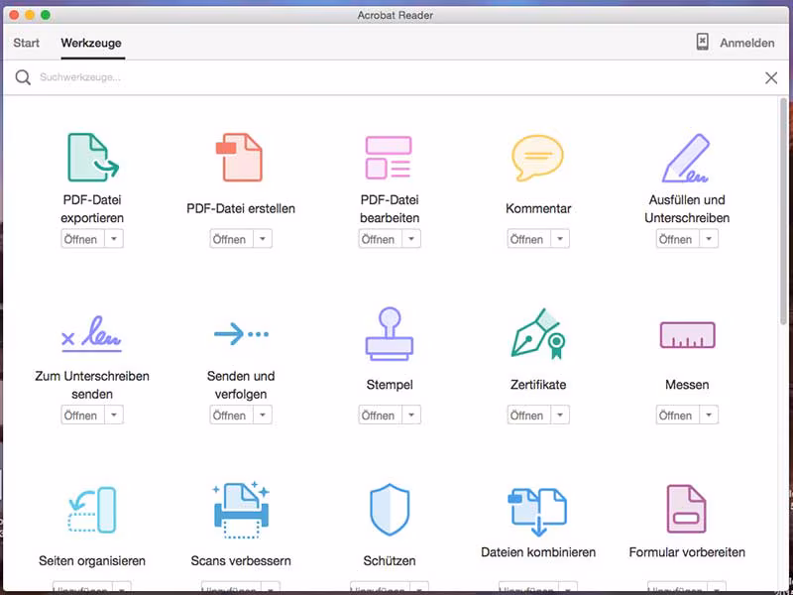Click the vertical scrollbar thumb
The height and width of the screenshot is (595, 793).
coord(783,210)
